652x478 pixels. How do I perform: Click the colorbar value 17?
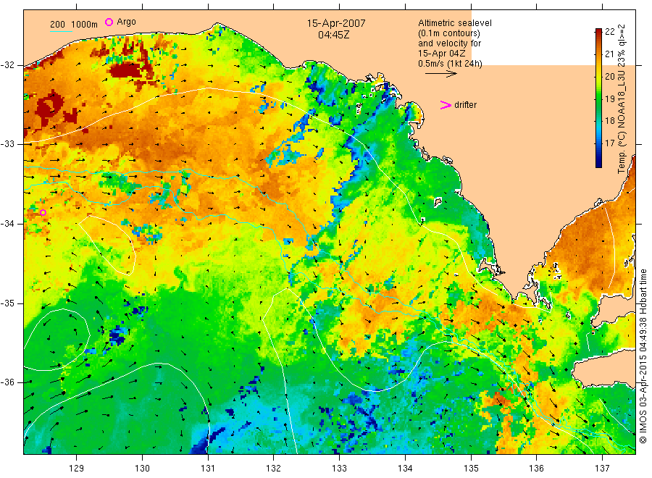point(609,143)
